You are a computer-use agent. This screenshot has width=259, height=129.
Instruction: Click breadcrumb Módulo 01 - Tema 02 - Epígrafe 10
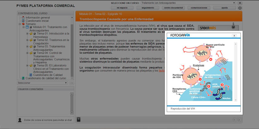100,14
